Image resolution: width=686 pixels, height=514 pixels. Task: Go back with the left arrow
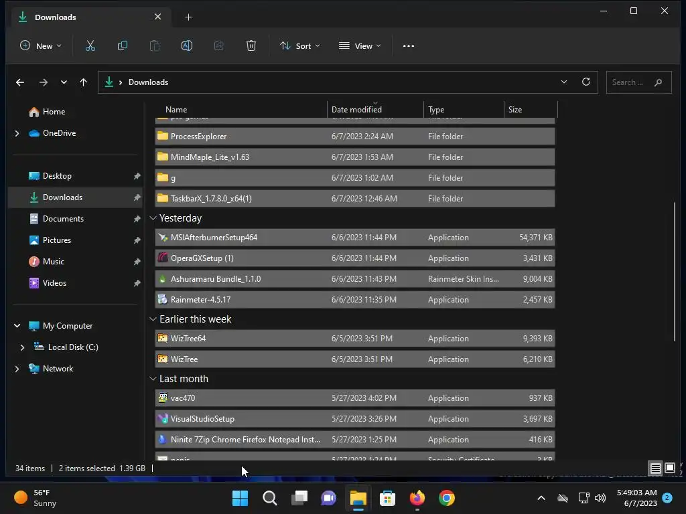point(20,82)
